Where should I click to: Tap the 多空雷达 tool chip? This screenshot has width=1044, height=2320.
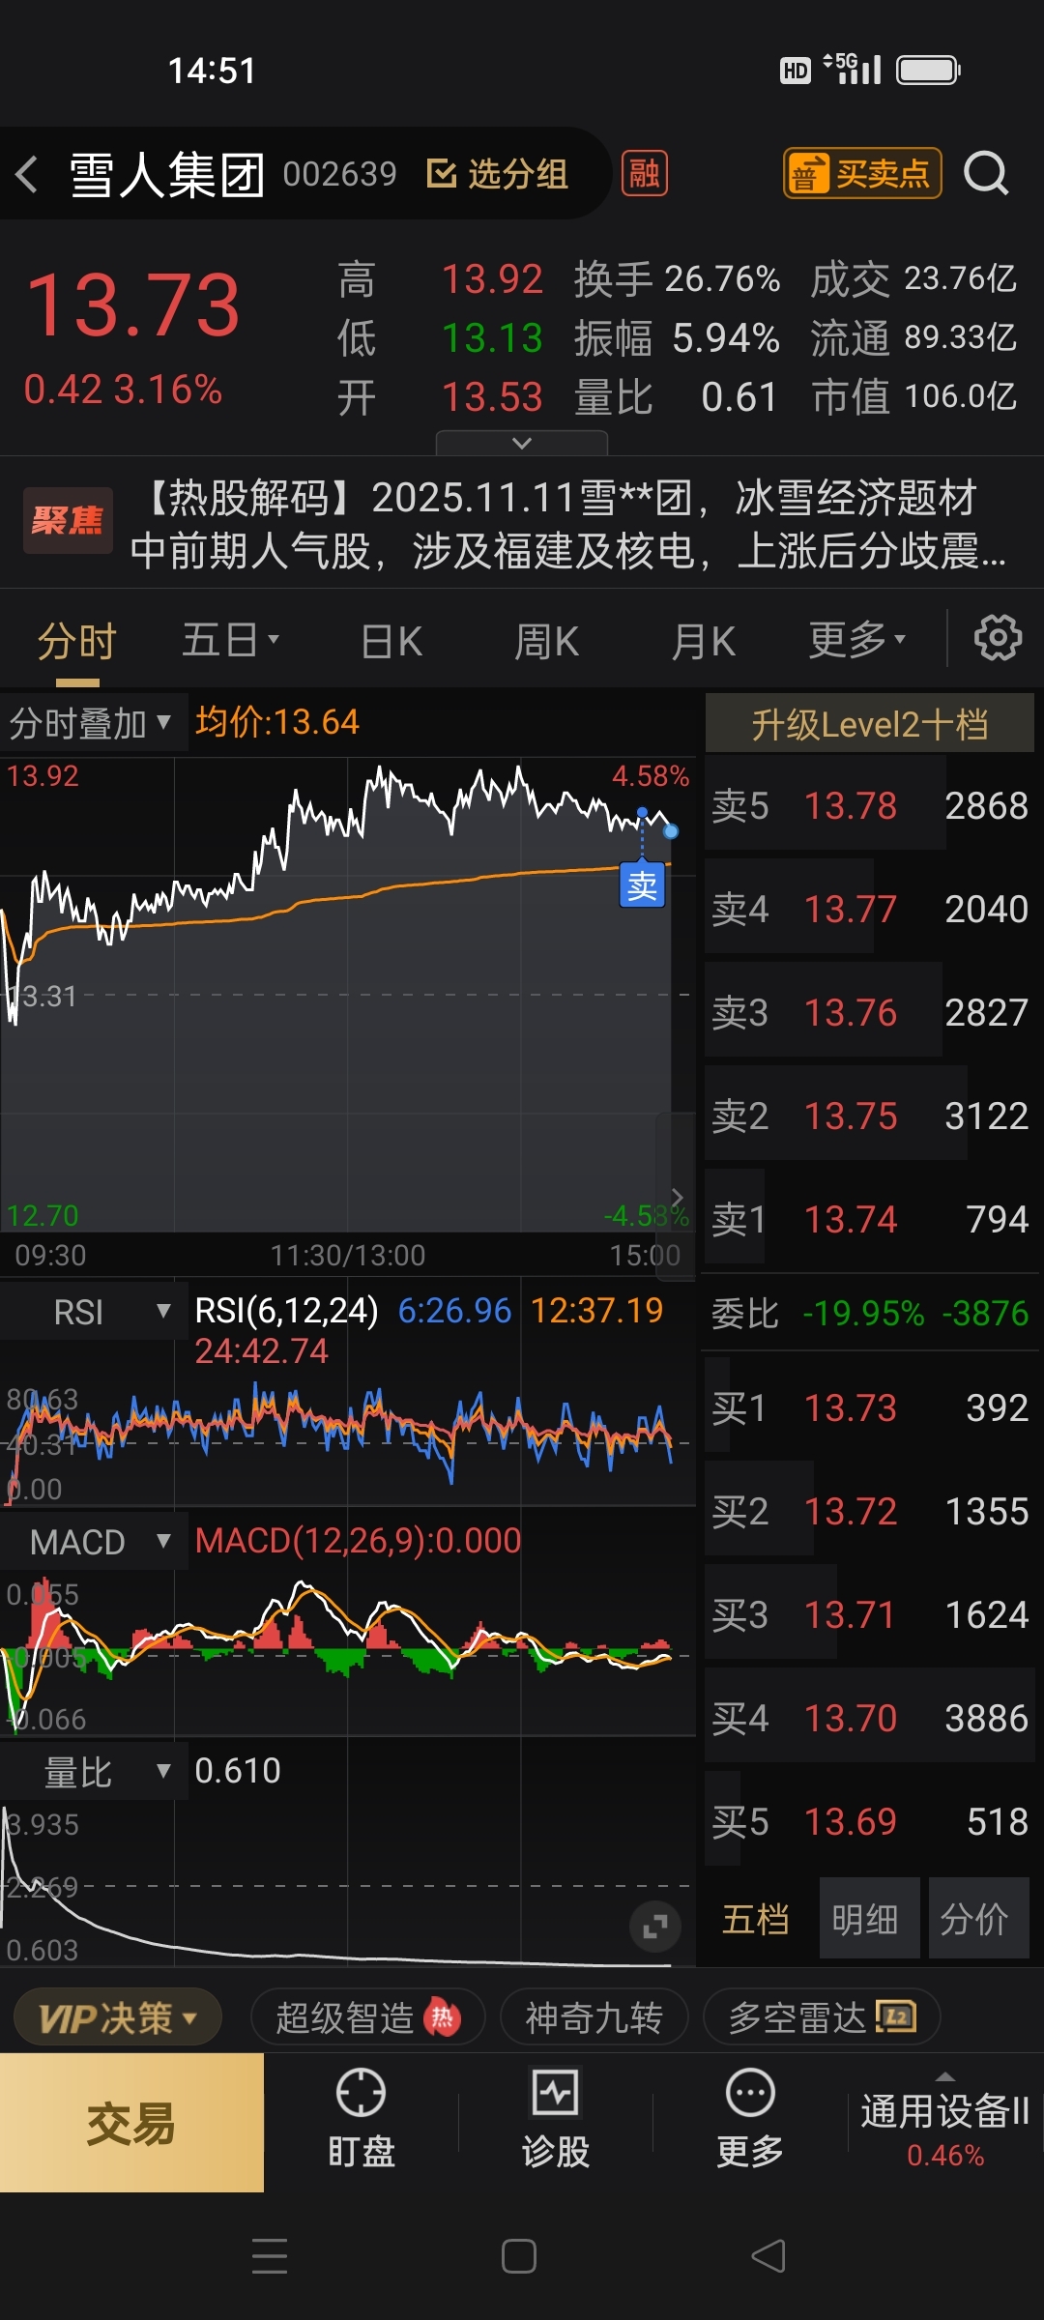822,2017
